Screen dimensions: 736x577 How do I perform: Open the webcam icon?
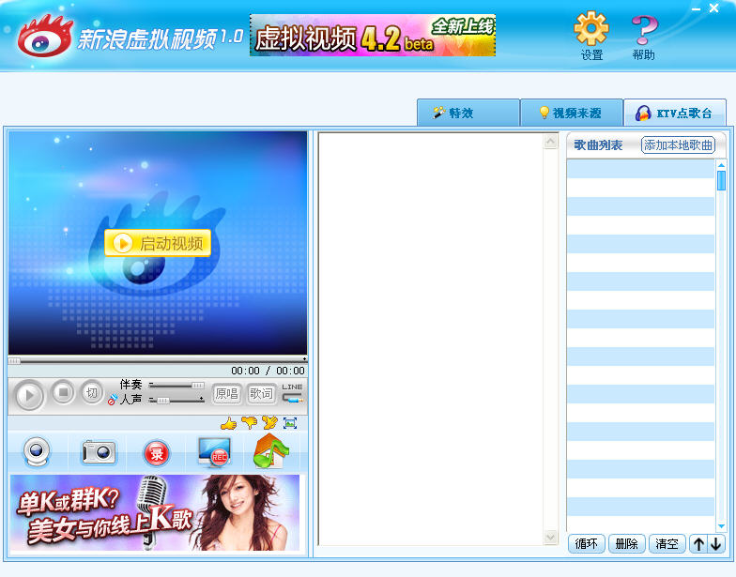(x=37, y=452)
